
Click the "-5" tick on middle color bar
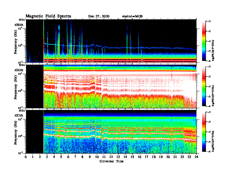pyautogui.click(x=209, y=96)
